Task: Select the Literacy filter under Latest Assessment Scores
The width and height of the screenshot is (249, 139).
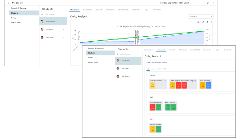Action: tap(153, 69)
